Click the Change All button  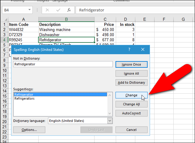[131, 104]
